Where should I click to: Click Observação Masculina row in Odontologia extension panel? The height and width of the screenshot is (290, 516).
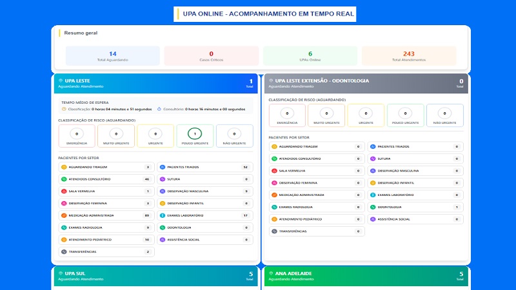point(415,171)
